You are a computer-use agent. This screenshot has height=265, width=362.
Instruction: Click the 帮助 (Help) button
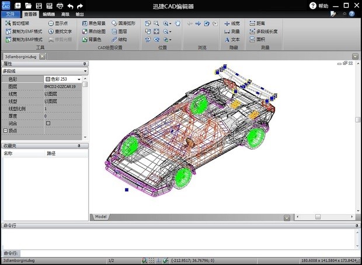pyautogui.click(x=319, y=5)
